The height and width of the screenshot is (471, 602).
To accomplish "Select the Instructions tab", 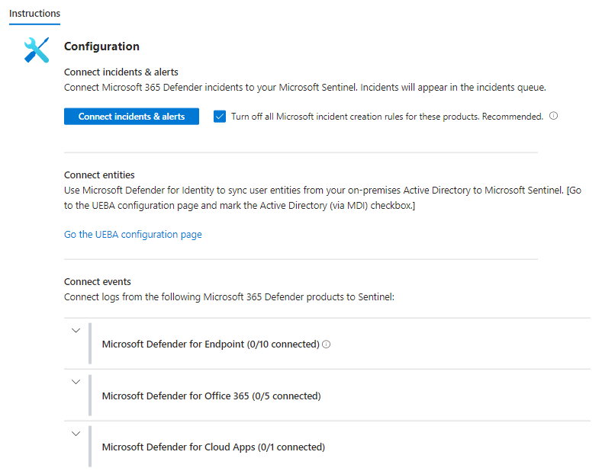I will click(34, 14).
